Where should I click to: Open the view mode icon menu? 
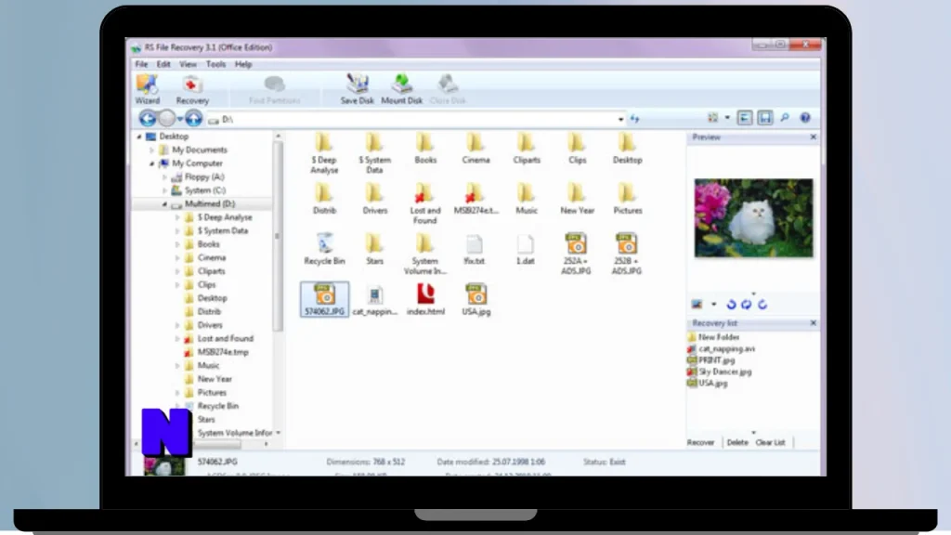[x=713, y=118]
